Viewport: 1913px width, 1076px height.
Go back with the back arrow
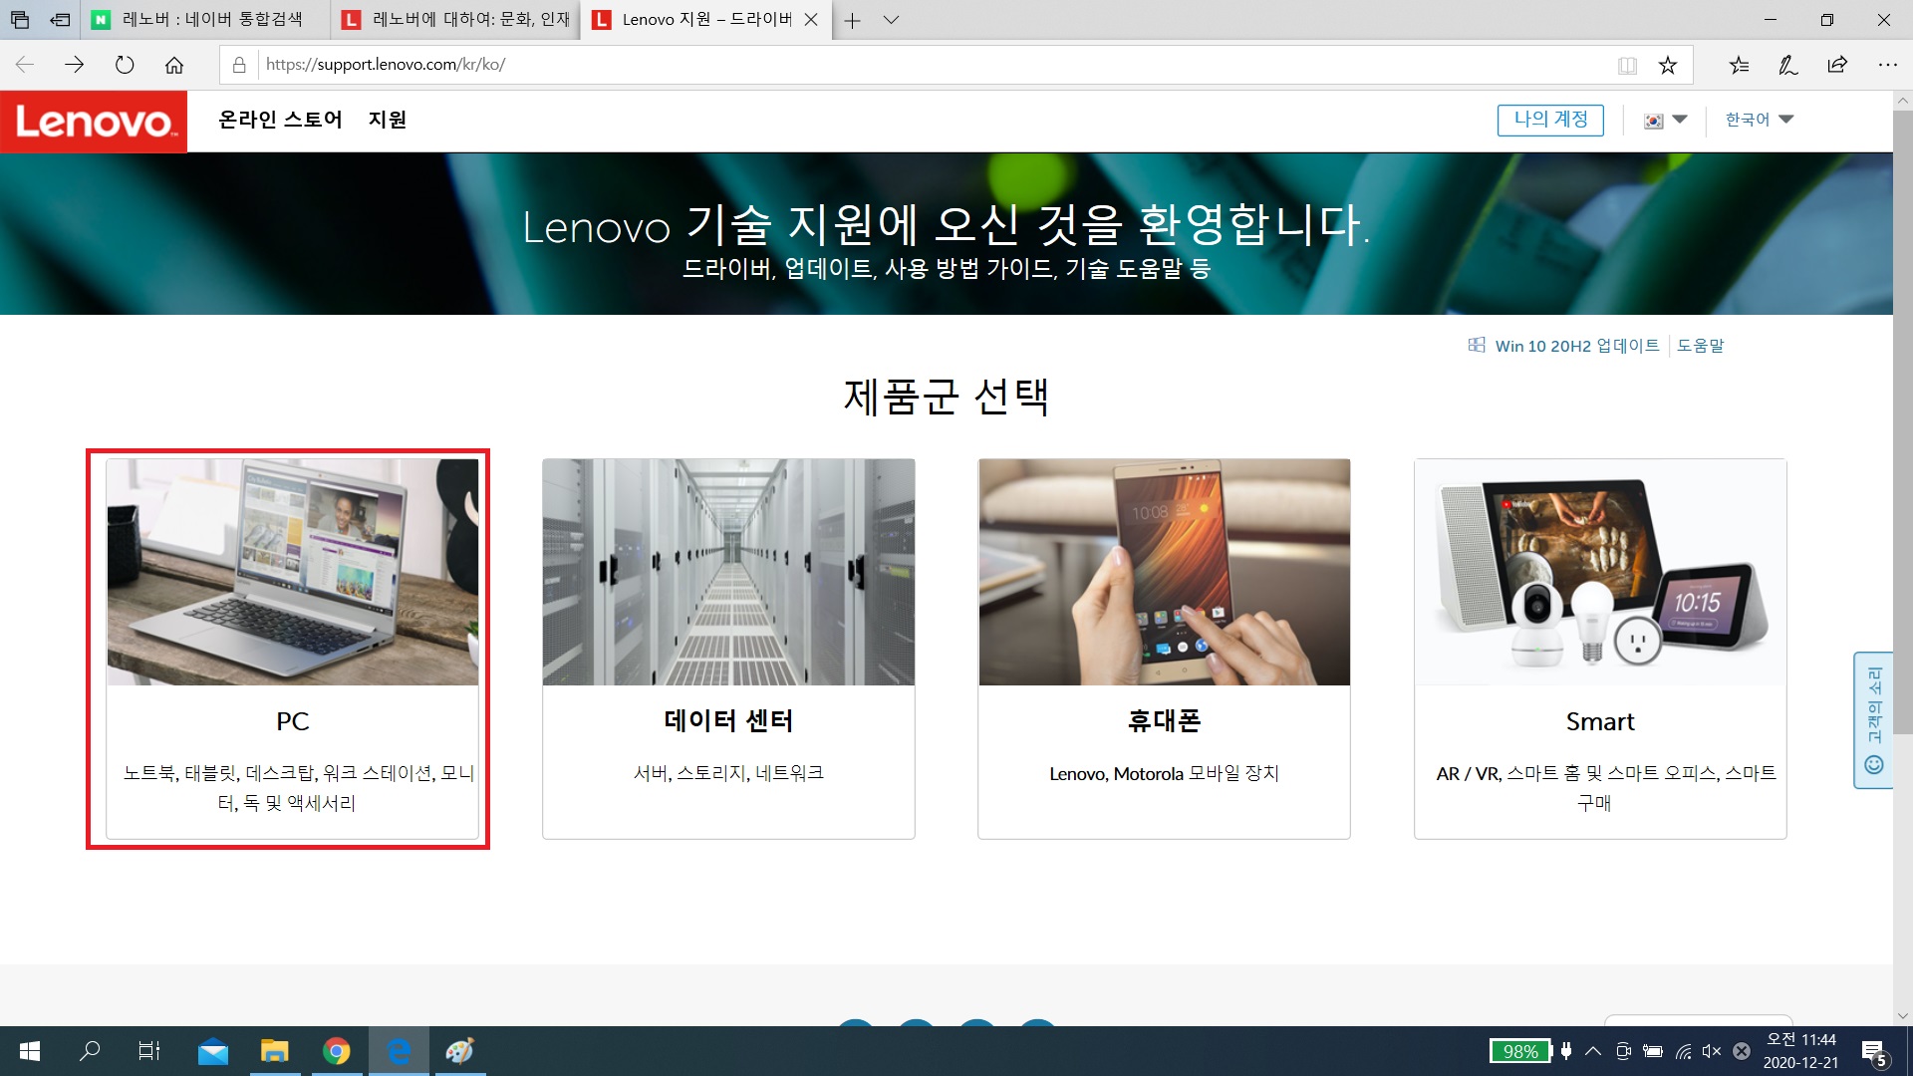coord(25,65)
